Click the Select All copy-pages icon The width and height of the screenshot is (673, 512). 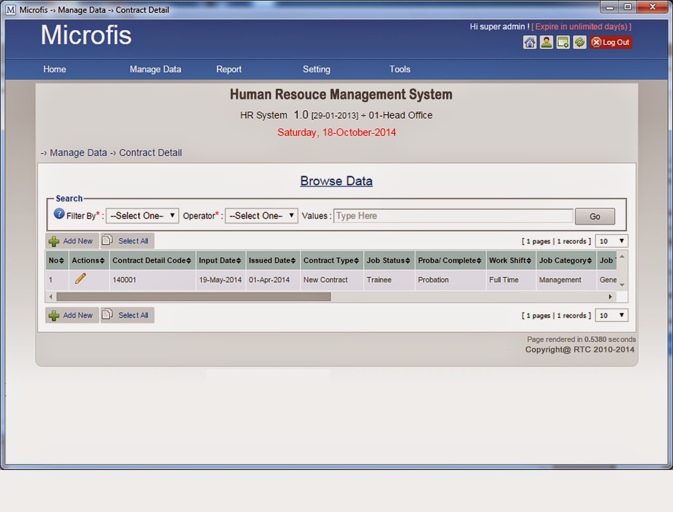pos(108,240)
